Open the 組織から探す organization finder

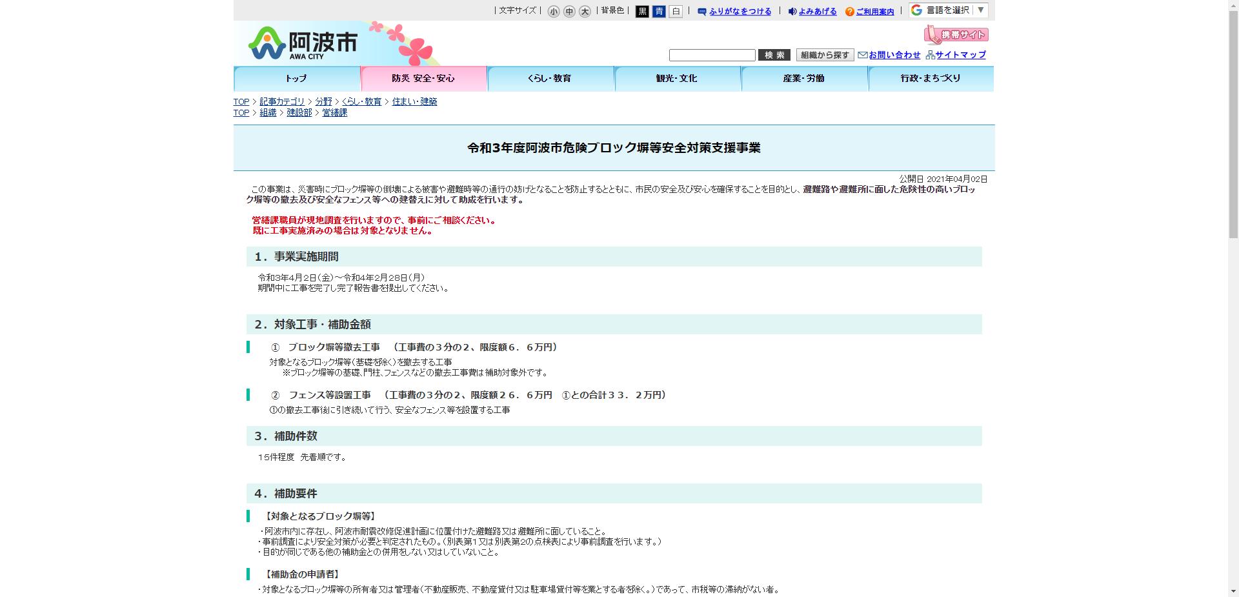pos(825,55)
